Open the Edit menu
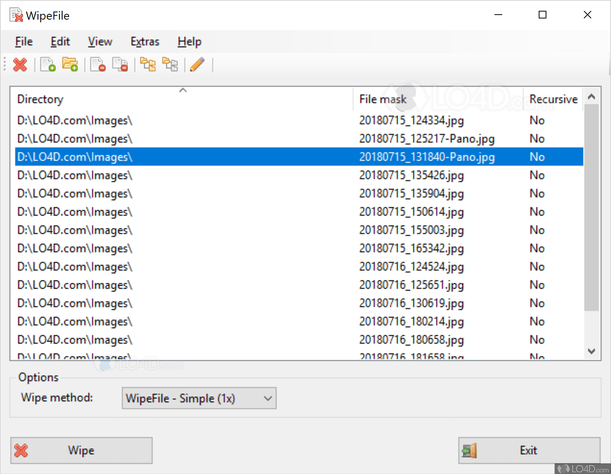 point(60,42)
